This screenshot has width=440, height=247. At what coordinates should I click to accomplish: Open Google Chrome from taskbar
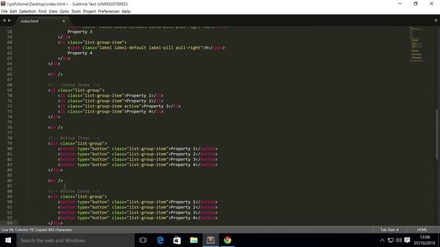228,240
